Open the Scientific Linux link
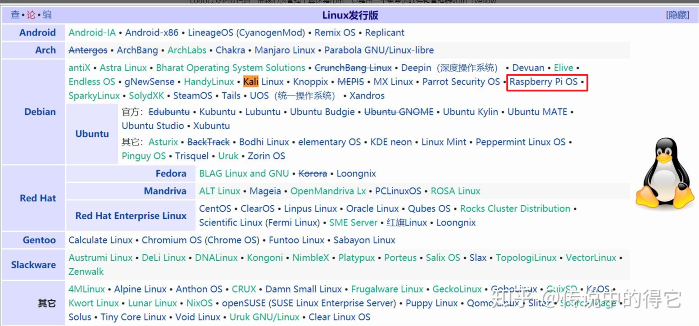 pyautogui.click(x=231, y=222)
